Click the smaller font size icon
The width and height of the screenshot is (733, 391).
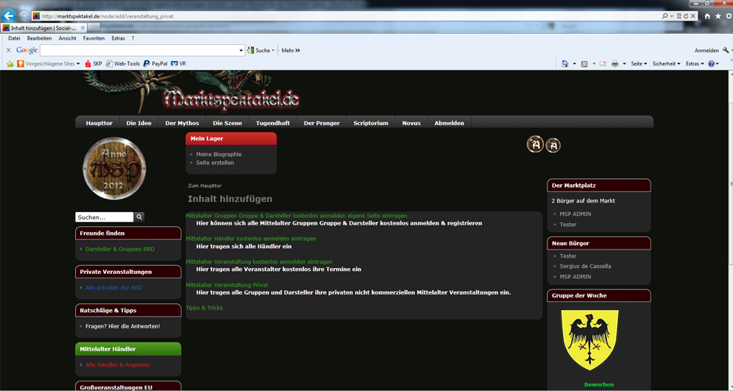tap(553, 146)
